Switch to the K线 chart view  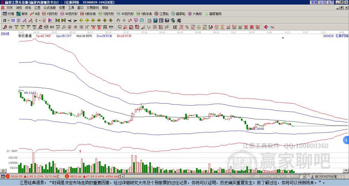point(34,14)
